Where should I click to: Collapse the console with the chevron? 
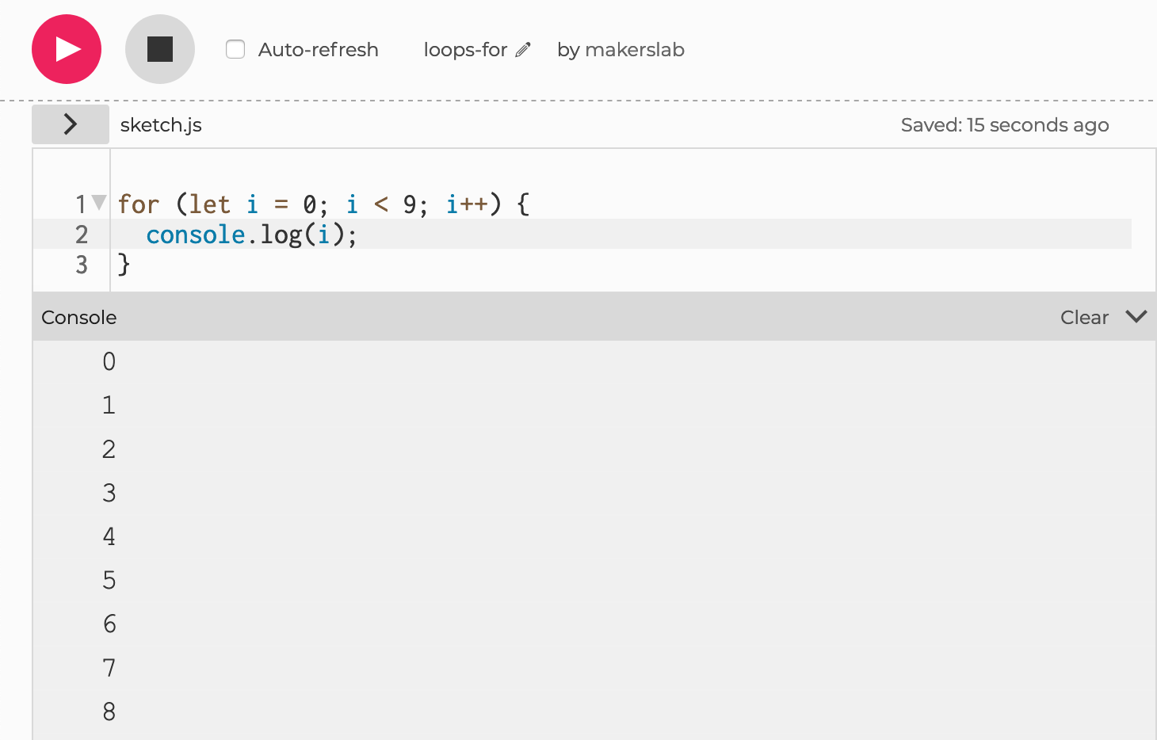click(1136, 317)
